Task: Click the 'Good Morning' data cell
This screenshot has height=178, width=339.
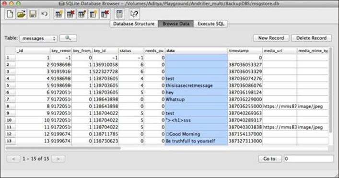Action: pos(196,134)
